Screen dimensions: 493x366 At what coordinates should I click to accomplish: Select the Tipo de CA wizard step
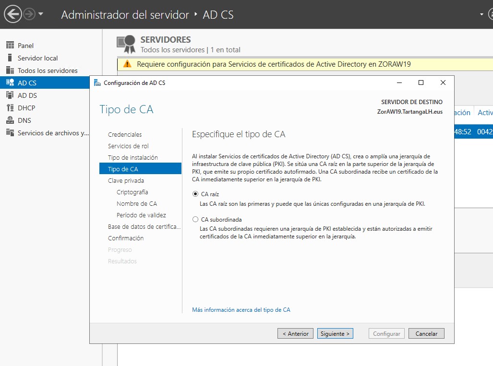pyautogui.click(x=140, y=169)
